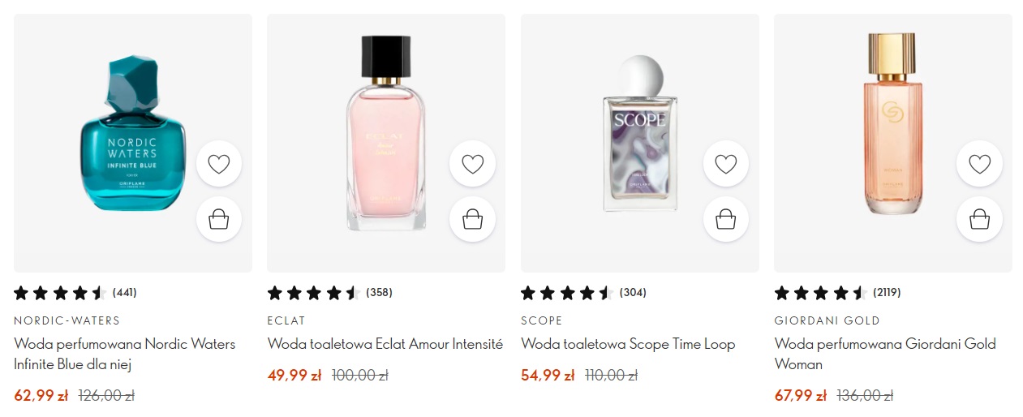Open Woda perfumowana Giordani Gold Woman link
Image resolution: width=1023 pixels, height=417 pixels.
pos(885,354)
